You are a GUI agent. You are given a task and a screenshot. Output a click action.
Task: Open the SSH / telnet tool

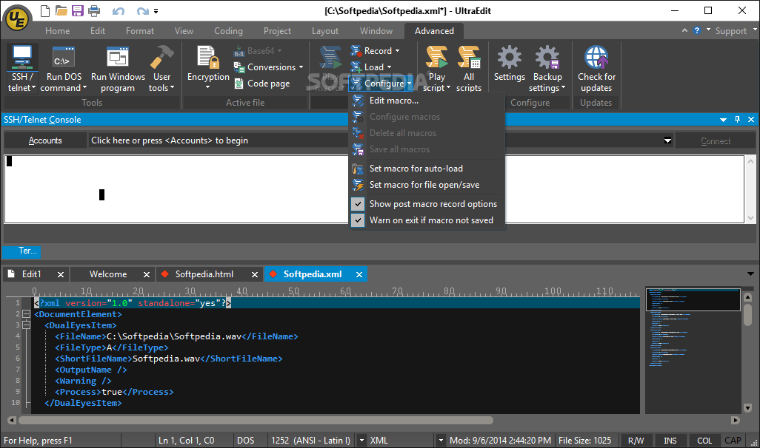[21, 68]
